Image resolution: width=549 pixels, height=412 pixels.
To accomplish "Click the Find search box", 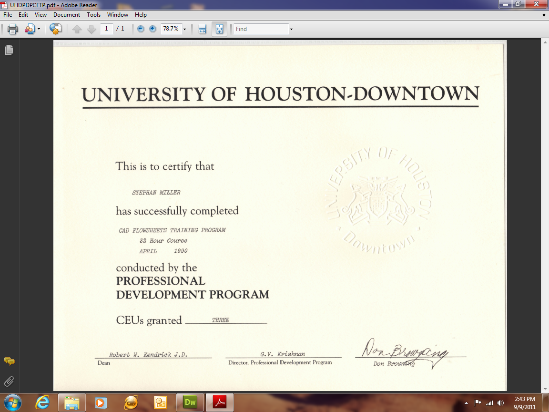I will pyautogui.click(x=261, y=29).
